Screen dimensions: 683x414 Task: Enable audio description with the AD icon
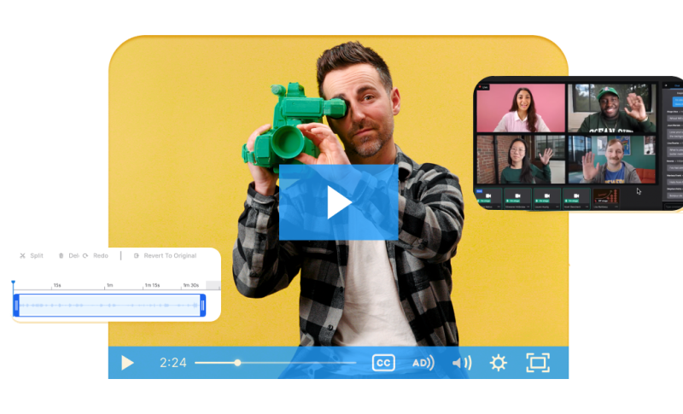(423, 363)
